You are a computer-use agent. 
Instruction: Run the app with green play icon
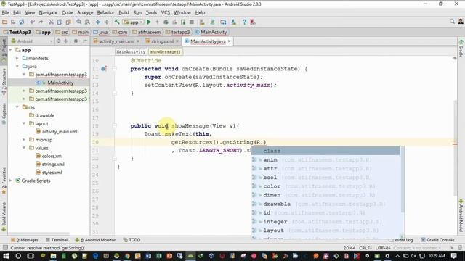(x=149, y=22)
